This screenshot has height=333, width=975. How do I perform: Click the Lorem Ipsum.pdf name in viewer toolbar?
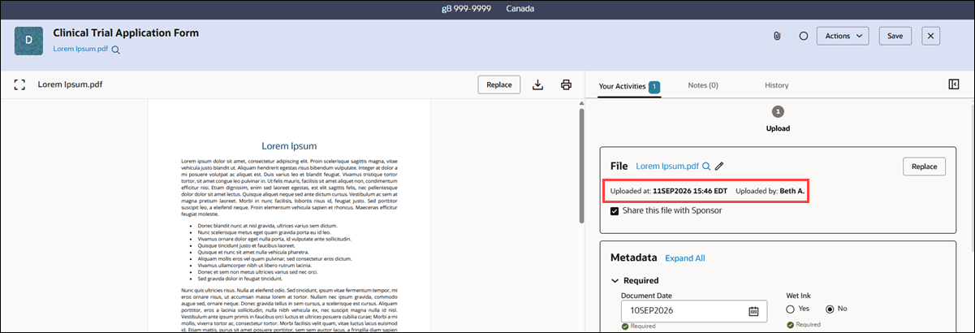pyautogui.click(x=70, y=84)
